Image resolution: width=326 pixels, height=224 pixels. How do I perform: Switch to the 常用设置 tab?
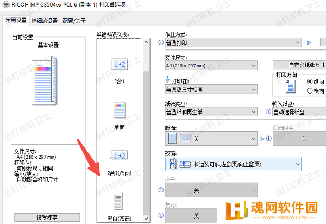(16, 20)
